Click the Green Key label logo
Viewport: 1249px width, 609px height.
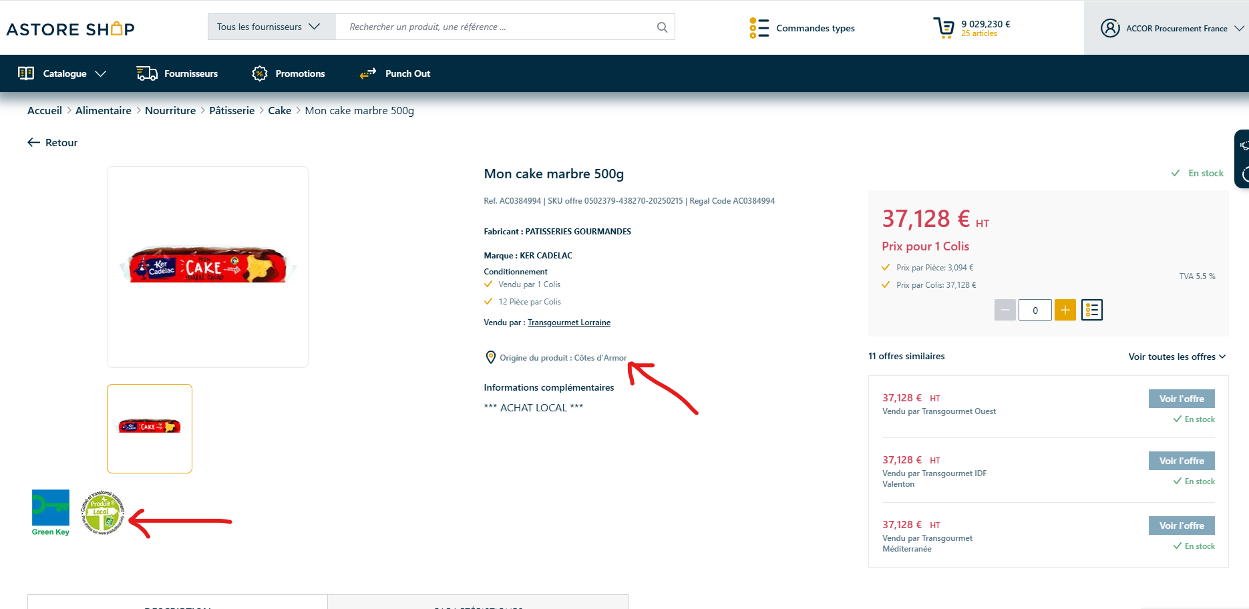51,513
